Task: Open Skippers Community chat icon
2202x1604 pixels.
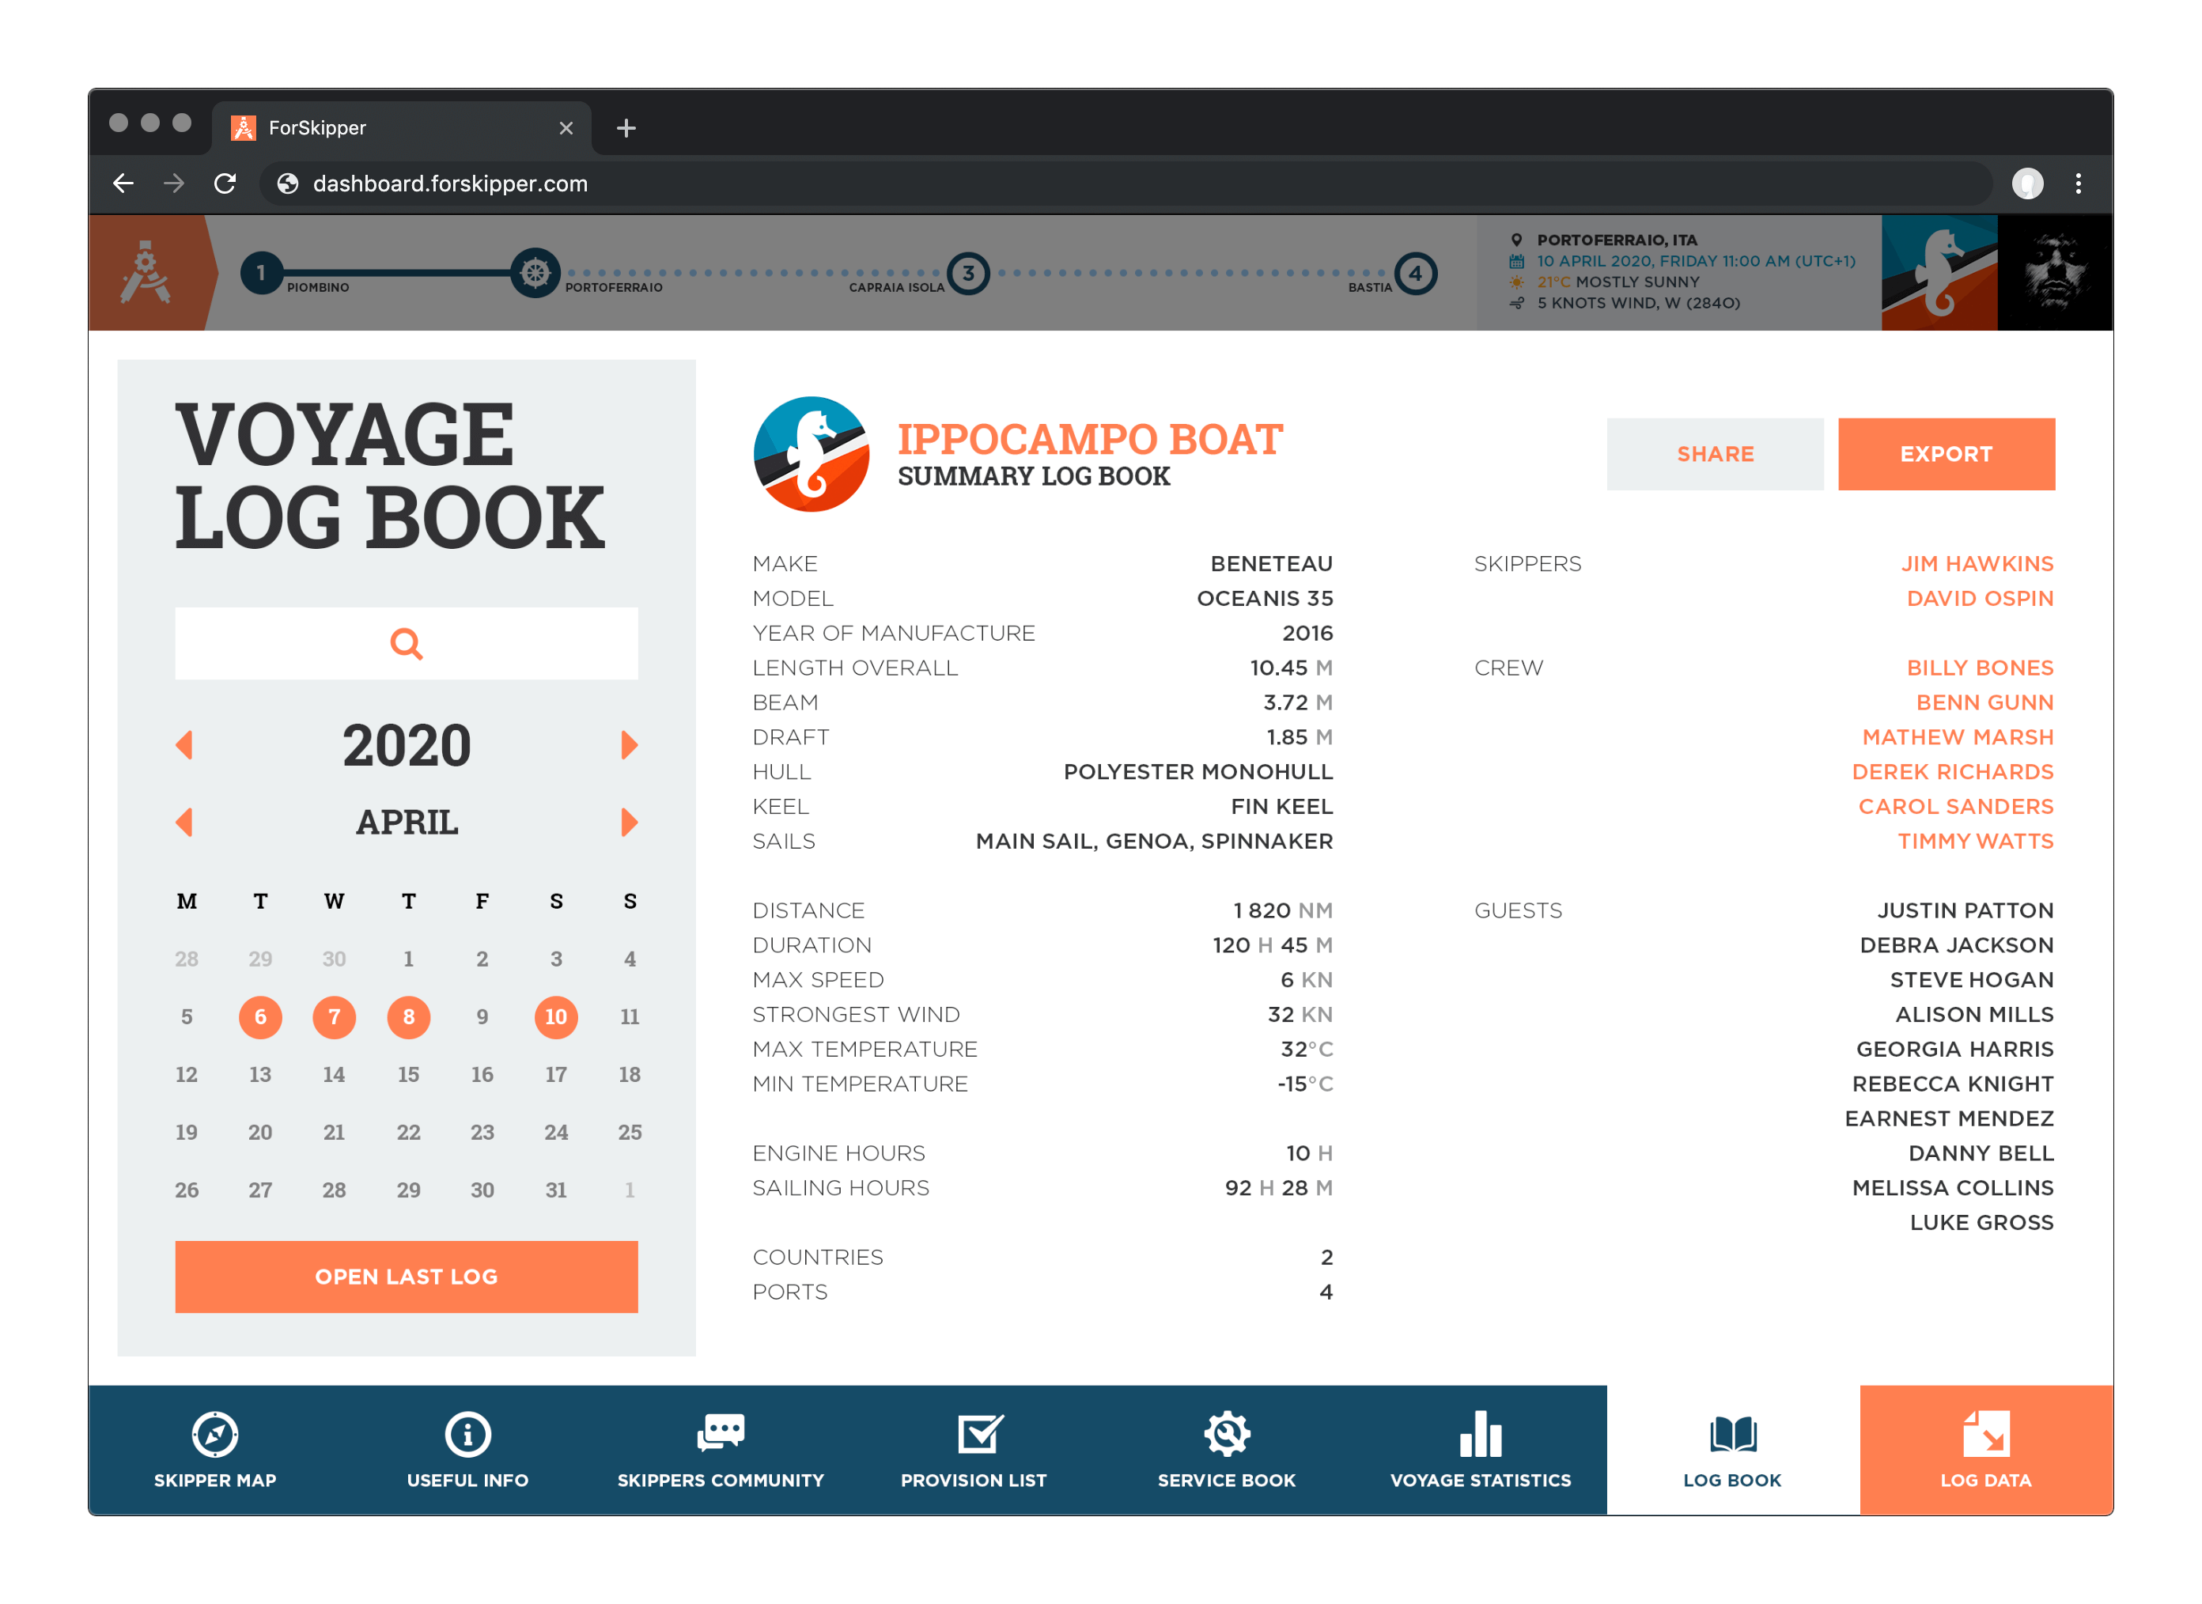Action: pos(721,1434)
